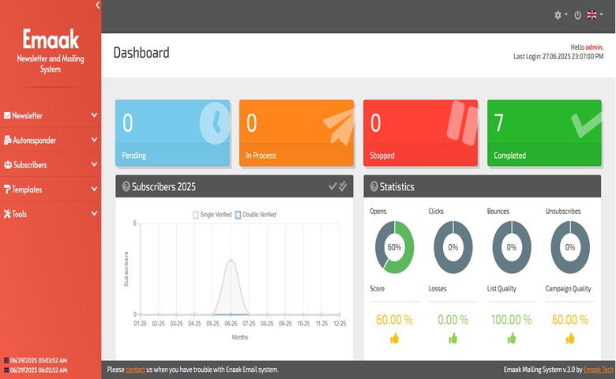Image resolution: width=616 pixels, height=379 pixels.
Task: Click the Newsletter envelope icon
Action: tap(7, 115)
